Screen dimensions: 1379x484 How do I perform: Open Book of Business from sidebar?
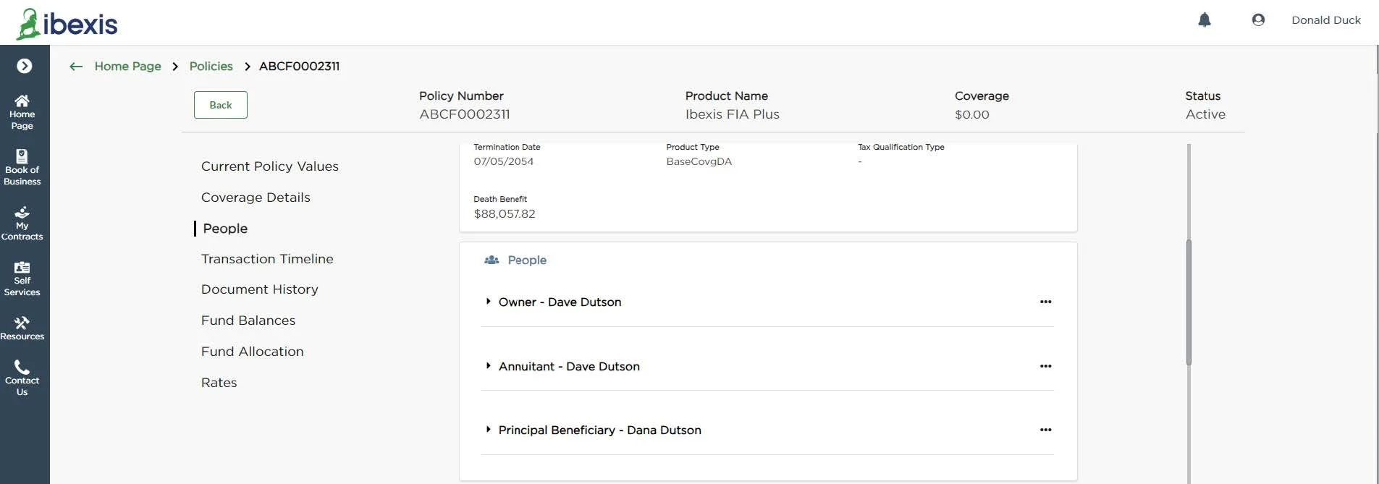[22, 167]
